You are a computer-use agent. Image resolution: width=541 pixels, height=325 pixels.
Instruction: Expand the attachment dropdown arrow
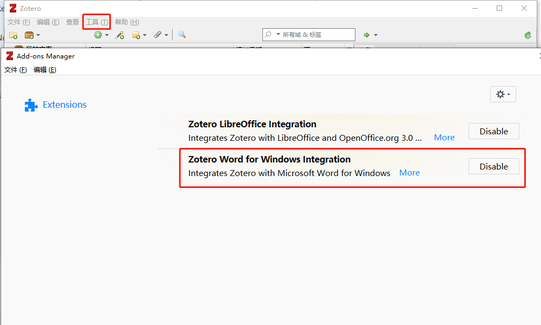pos(166,35)
